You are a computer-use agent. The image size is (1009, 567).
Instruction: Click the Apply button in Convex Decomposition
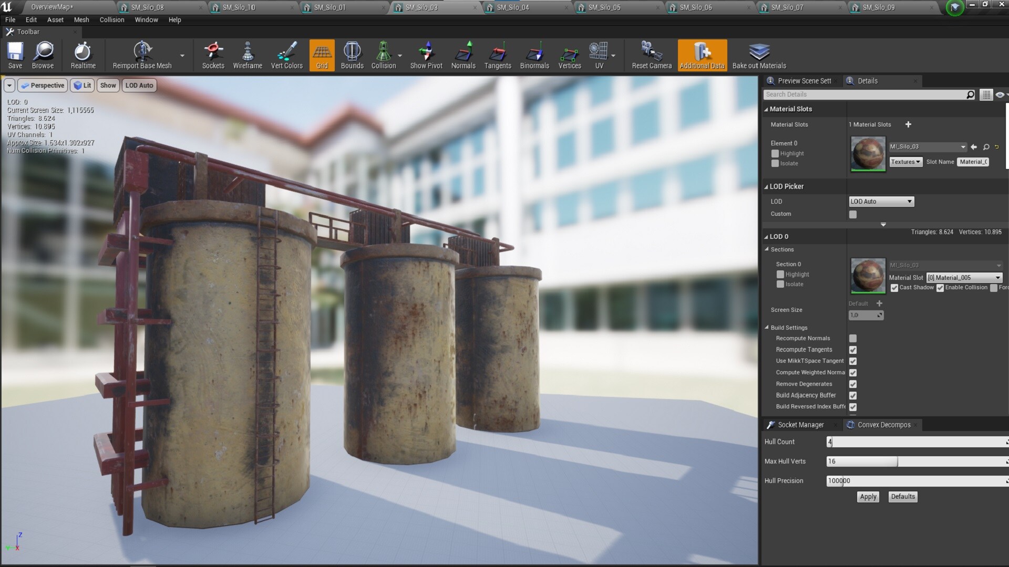(868, 497)
